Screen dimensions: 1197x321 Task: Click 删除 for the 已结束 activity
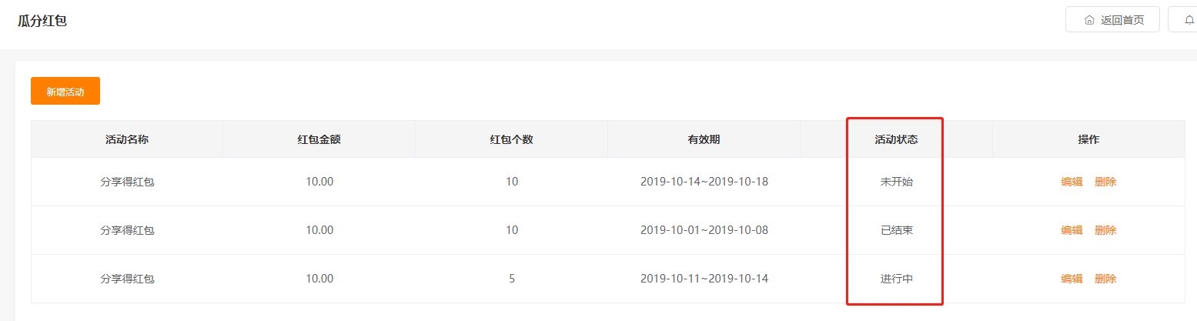(1105, 230)
